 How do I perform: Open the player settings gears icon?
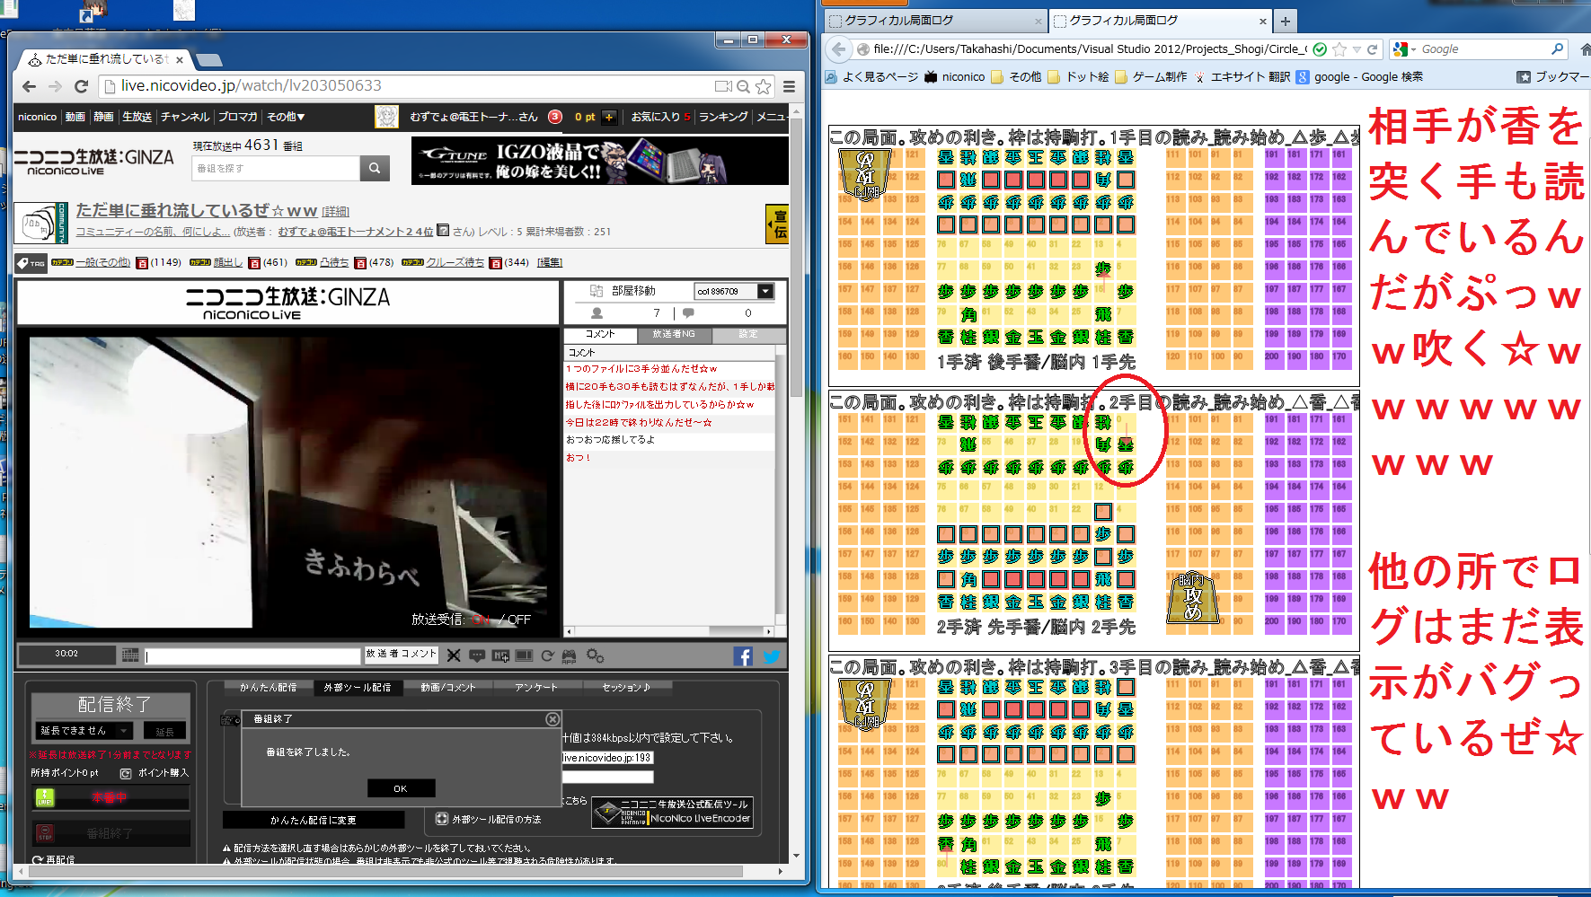click(x=595, y=656)
